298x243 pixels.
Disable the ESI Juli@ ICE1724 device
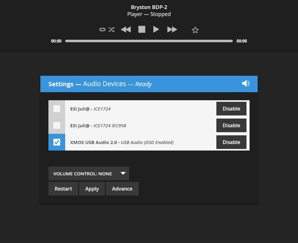point(231,109)
